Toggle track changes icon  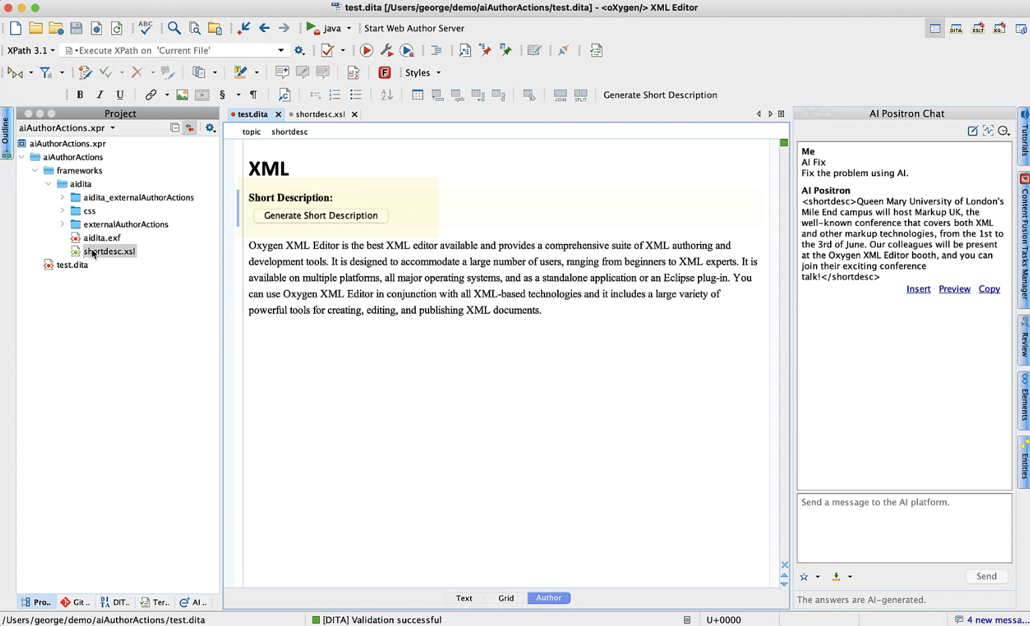[x=84, y=72]
